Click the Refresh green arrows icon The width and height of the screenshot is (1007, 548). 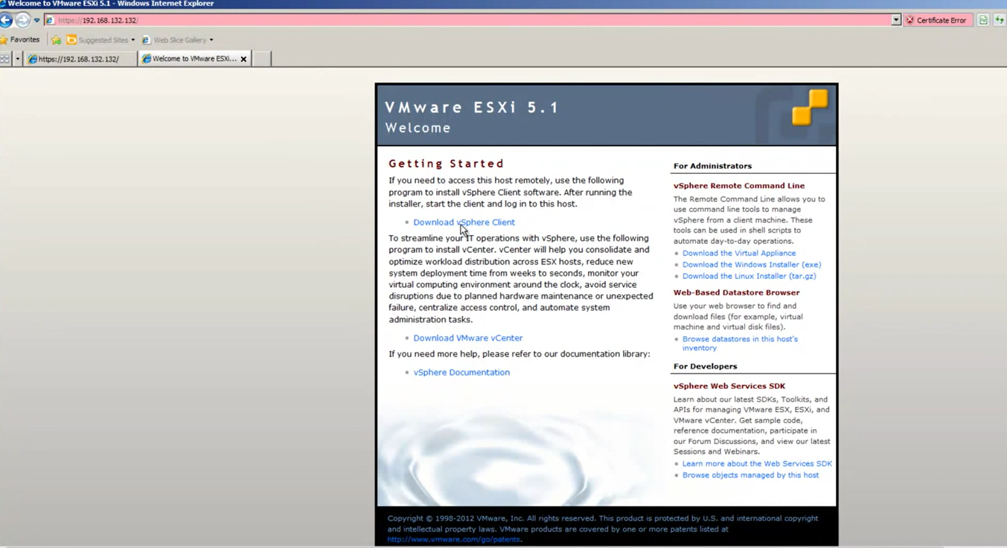click(1000, 20)
